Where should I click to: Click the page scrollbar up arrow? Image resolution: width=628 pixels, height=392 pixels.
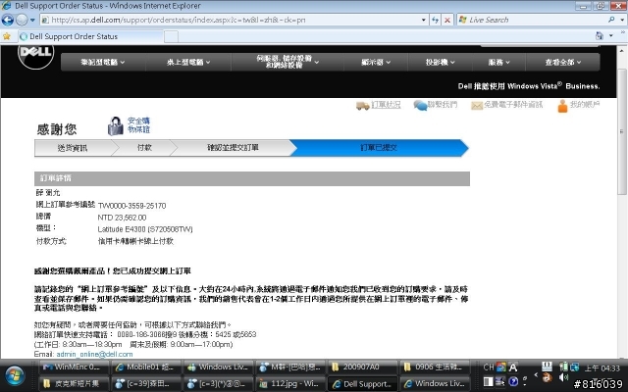[x=622, y=51]
